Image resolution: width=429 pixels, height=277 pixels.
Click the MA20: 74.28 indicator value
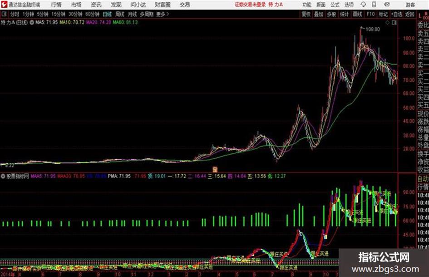pyautogui.click(x=99, y=22)
